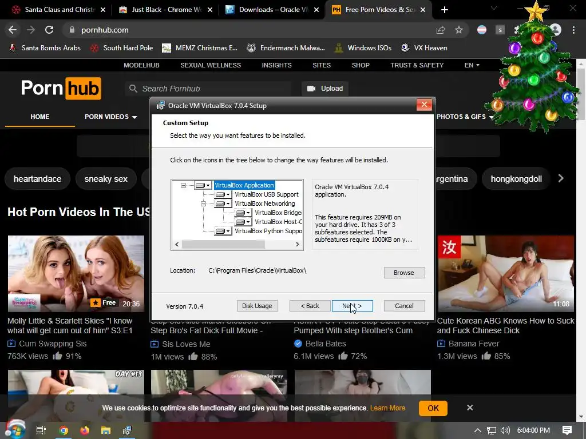Select the HOME navigation tab
586x439 pixels.
click(40, 117)
